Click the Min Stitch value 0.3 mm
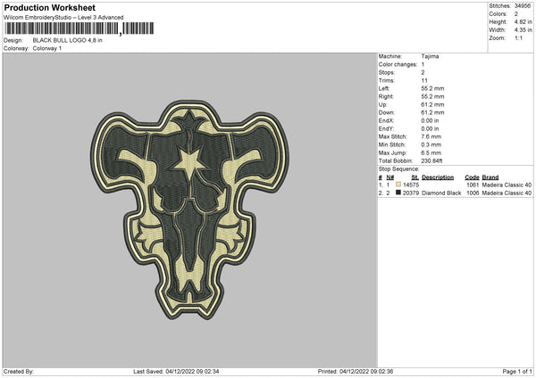Image resolution: width=536 pixels, height=378 pixels. click(431, 144)
